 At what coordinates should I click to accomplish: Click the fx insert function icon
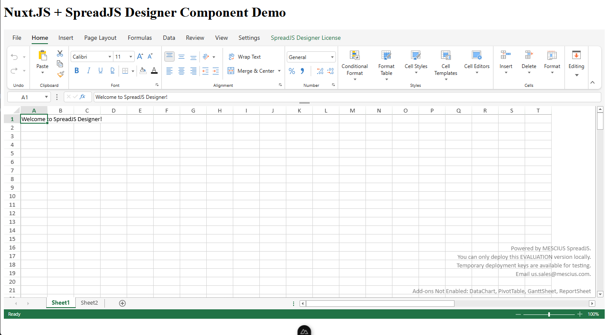pos(83,97)
